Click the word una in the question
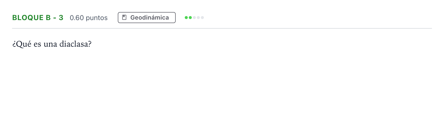This screenshot has height=139, width=444. (50, 44)
